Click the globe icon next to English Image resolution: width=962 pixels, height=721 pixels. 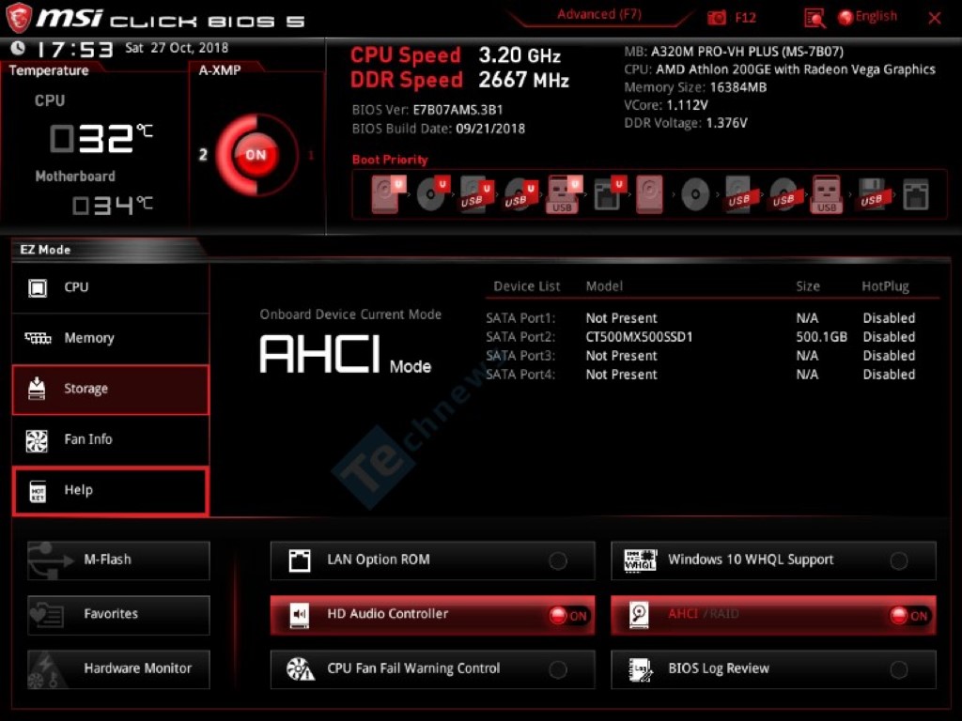(x=846, y=18)
